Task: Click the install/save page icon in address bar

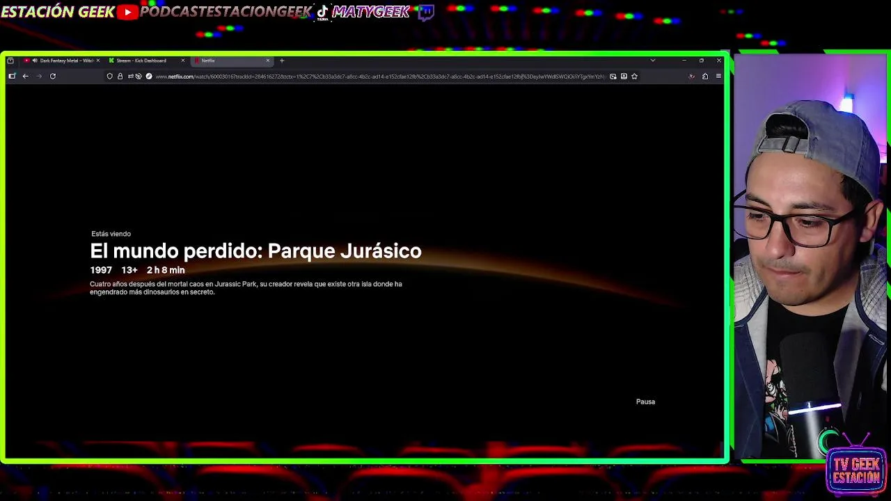Action: point(624,77)
